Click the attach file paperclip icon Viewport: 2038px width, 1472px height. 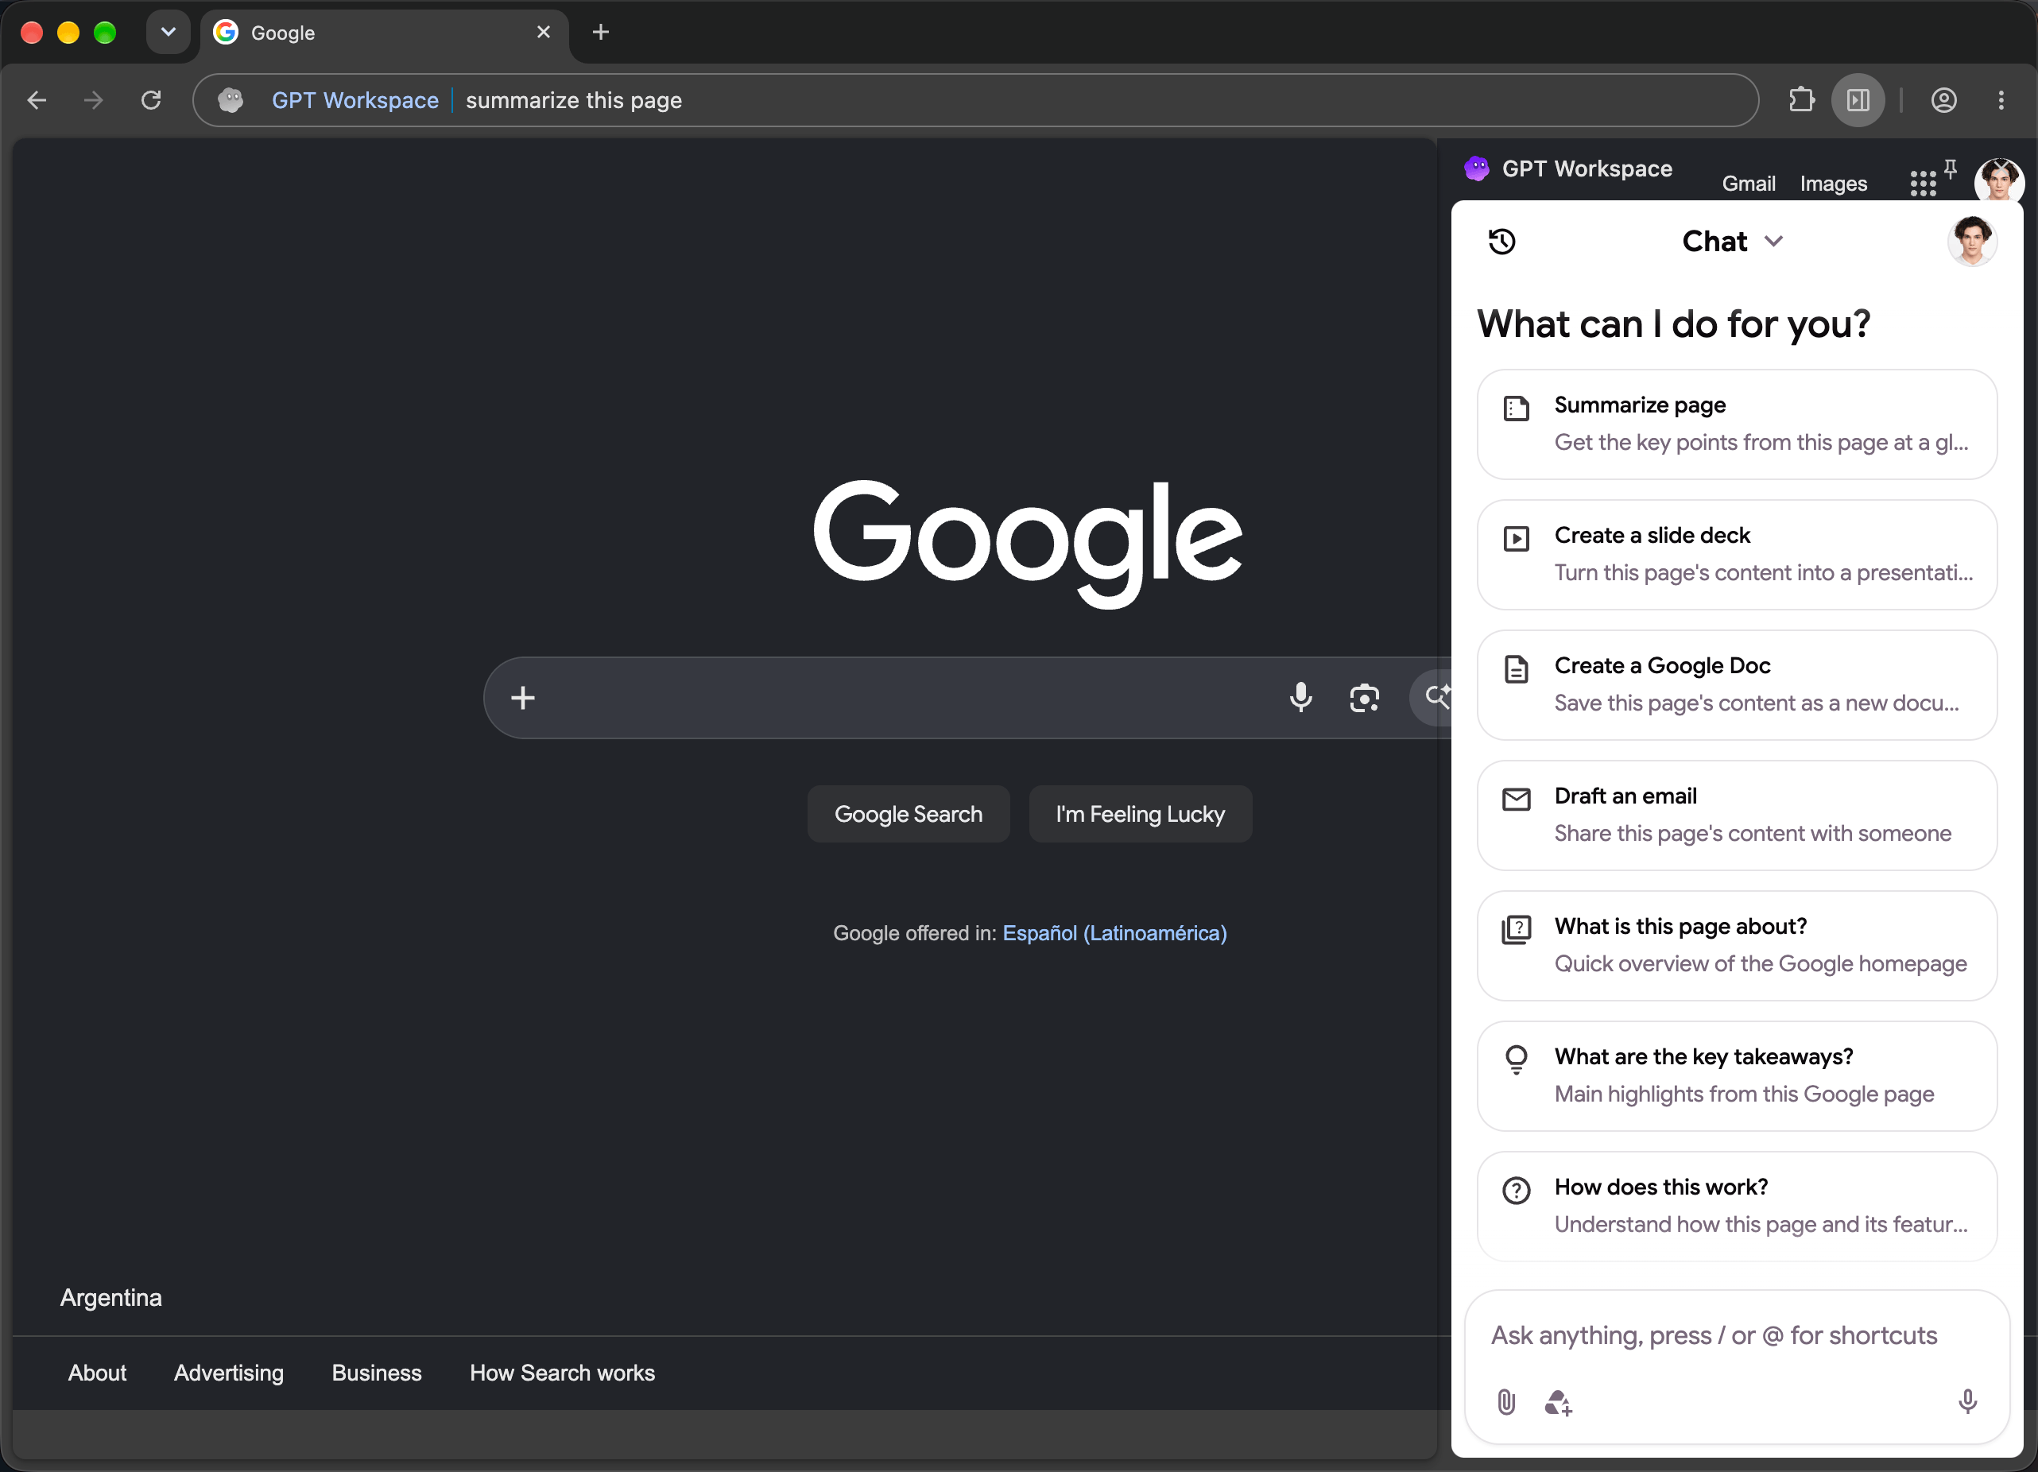(1507, 1402)
